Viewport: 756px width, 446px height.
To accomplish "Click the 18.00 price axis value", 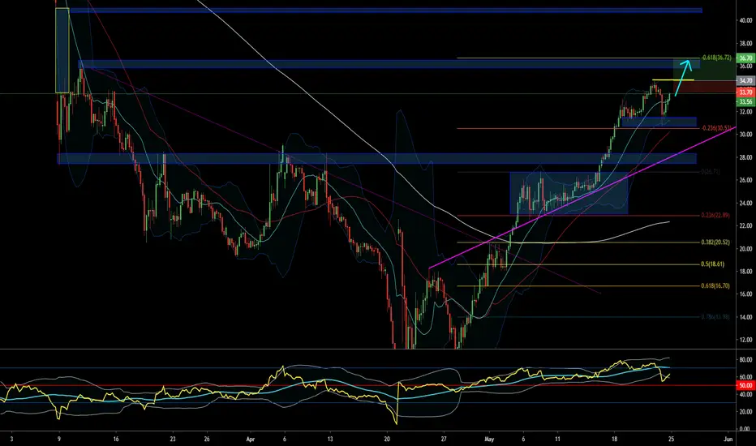I will click(x=745, y=272).
